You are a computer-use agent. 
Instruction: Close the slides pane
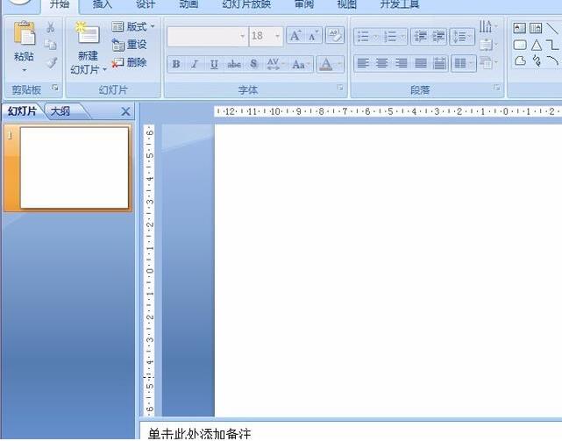125,111
